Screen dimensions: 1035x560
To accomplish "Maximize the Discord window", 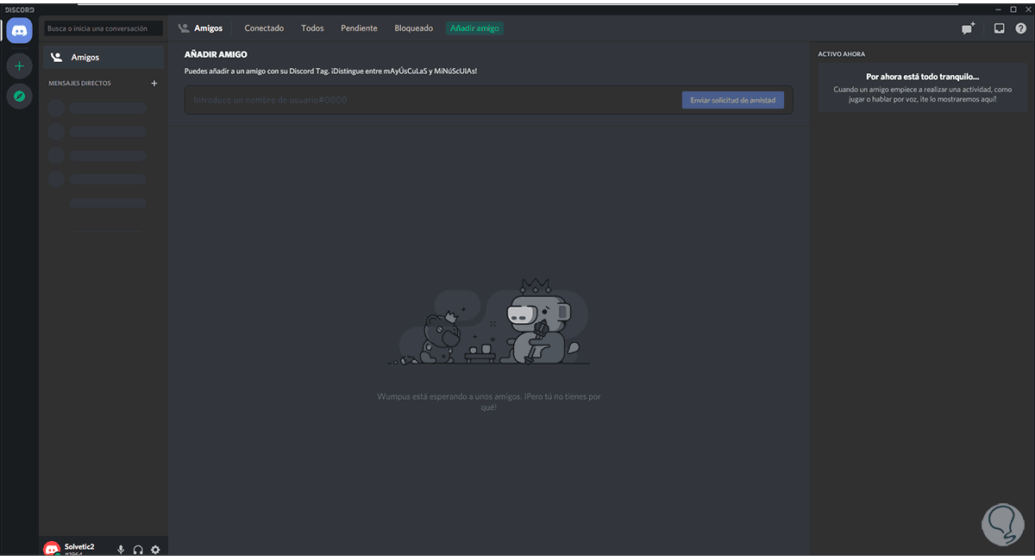I will [1013, 8].
